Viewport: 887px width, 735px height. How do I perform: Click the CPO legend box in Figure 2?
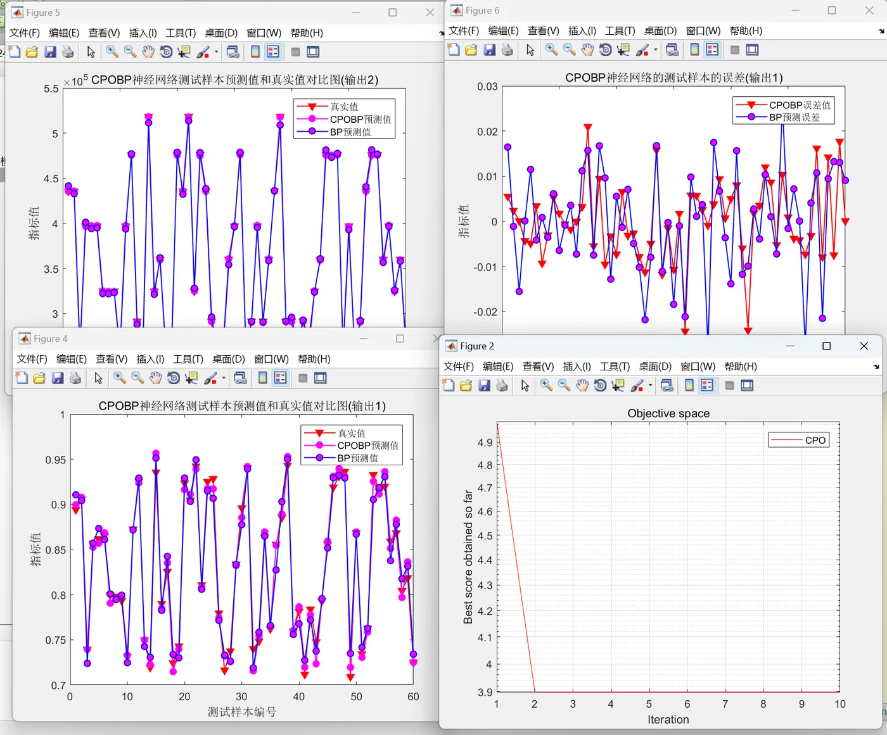click(798, 440)
